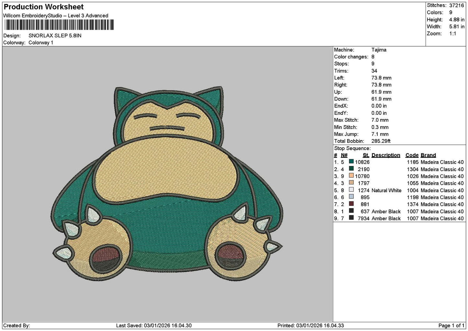Click the Max Stitch value 7.0 mm
This screenshot has width=468, height=331.
tap(380, 120)
